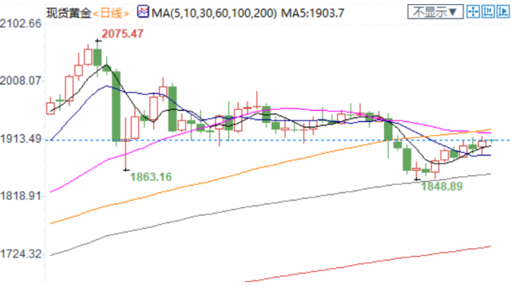Screen dimensions: 511x287
Task: Enable the crosshair cursor icon
Action: click(473, 12)
